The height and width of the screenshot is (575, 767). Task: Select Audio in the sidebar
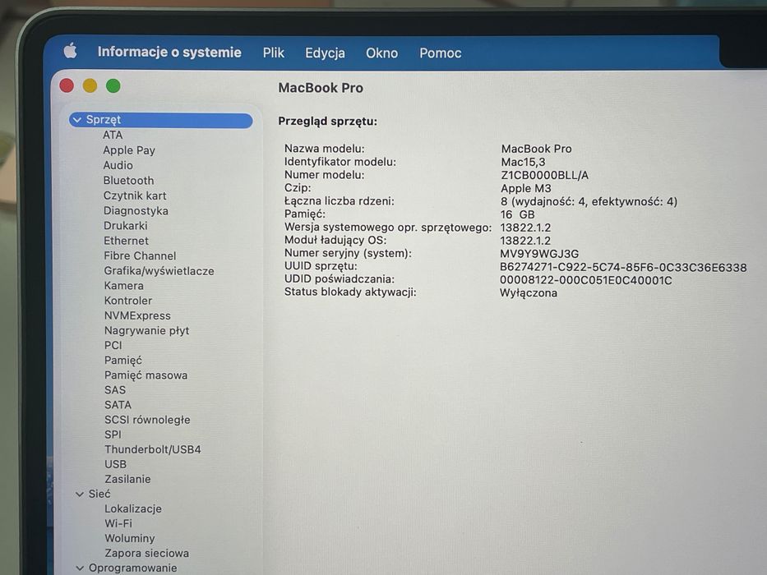pos(118,165)
